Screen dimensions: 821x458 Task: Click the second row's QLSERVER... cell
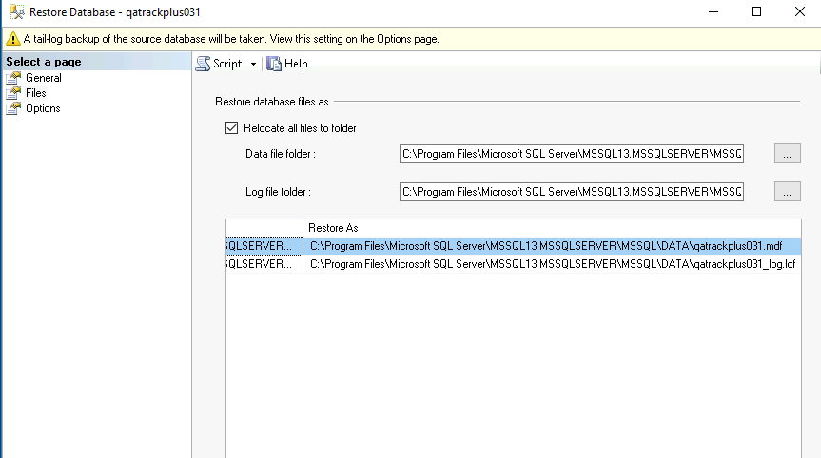[x=264, y=264]
